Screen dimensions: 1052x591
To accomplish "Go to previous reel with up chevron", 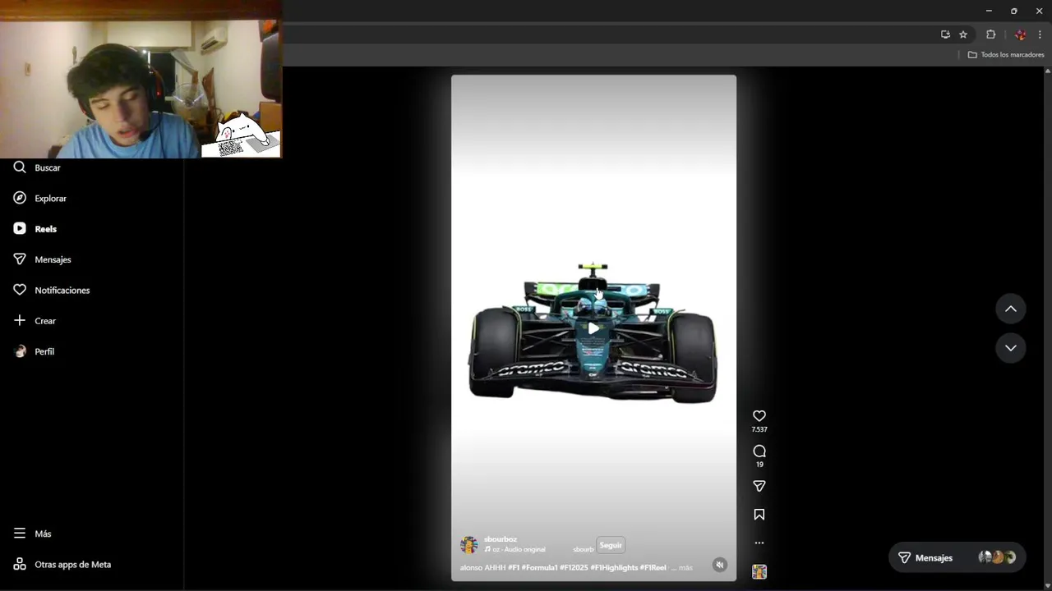I will [1011, 309].
